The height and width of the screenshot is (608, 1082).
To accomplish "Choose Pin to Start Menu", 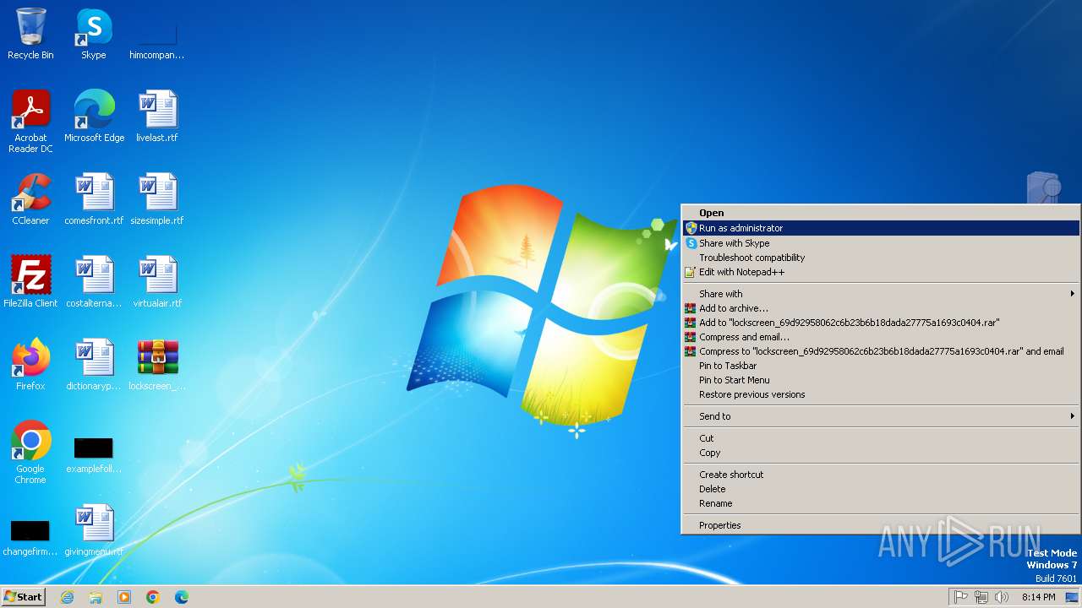I will click(881, 380).
